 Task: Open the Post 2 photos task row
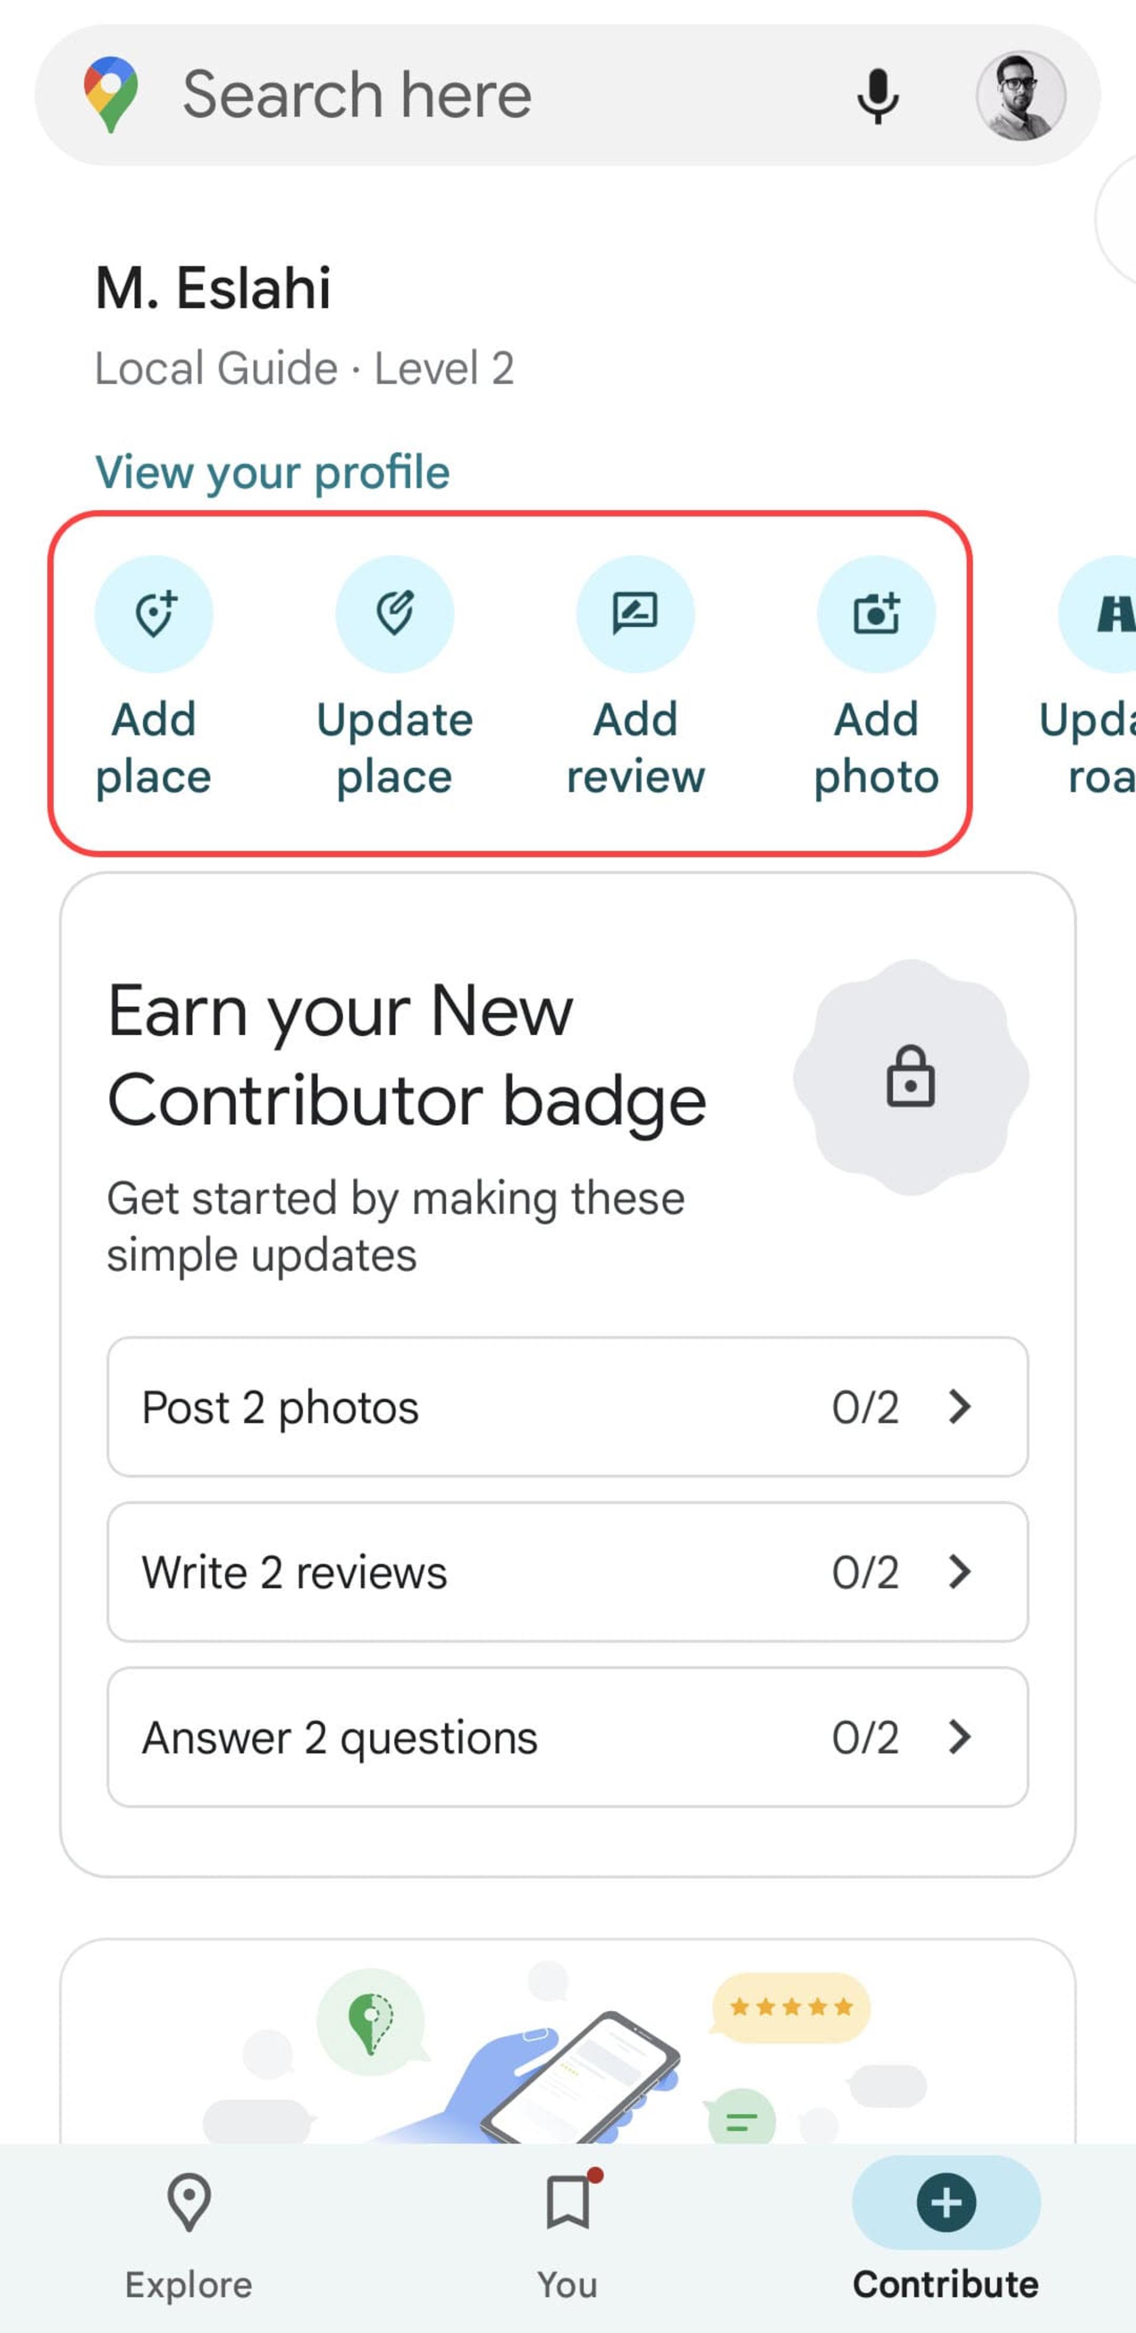tap(568, 1406)
